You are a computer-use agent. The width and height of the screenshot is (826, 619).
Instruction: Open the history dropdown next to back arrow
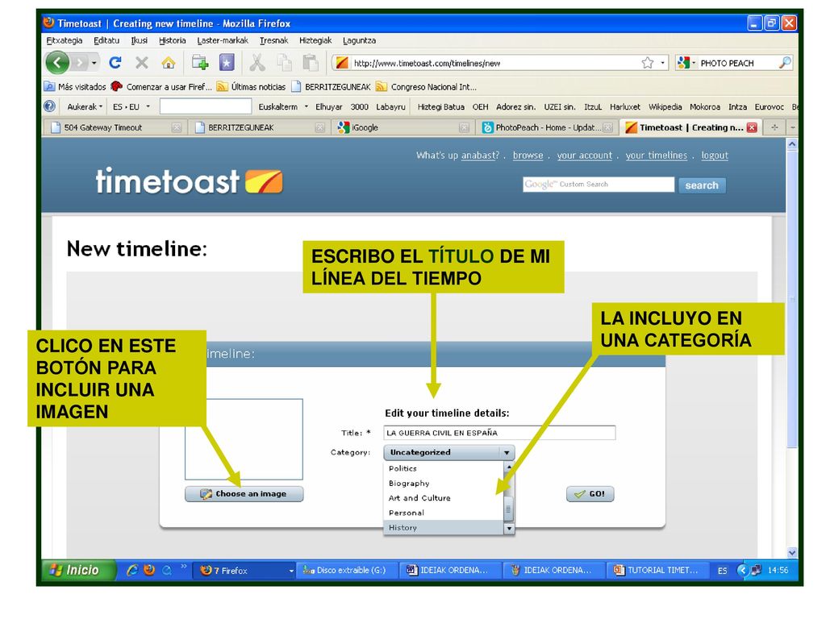pyautogui.click(x=94, y=63)
